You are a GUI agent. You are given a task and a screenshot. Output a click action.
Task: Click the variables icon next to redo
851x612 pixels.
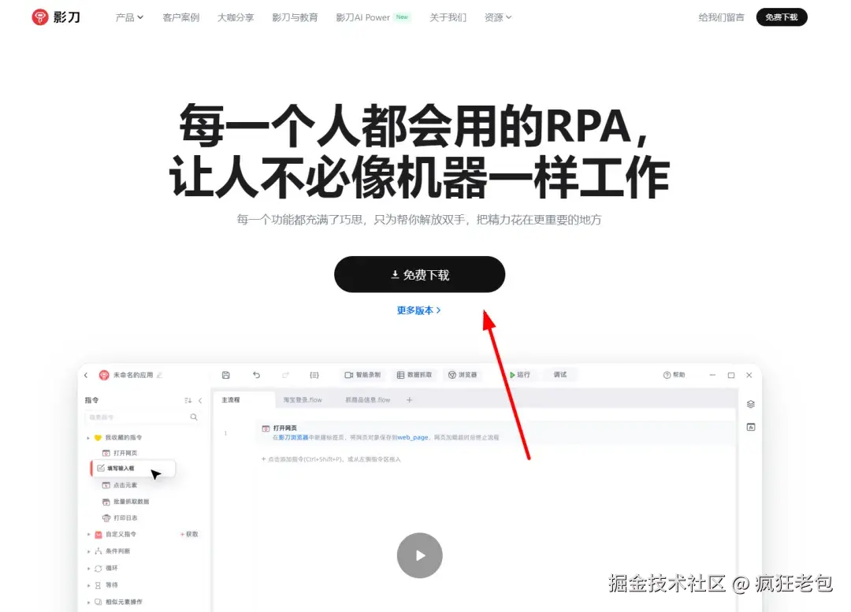click(x=314, y=375)
